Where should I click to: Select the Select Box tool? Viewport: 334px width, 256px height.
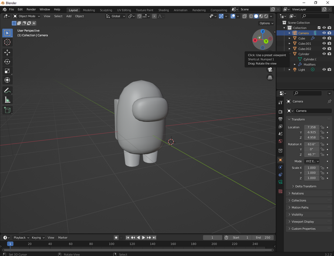(7, 33)
